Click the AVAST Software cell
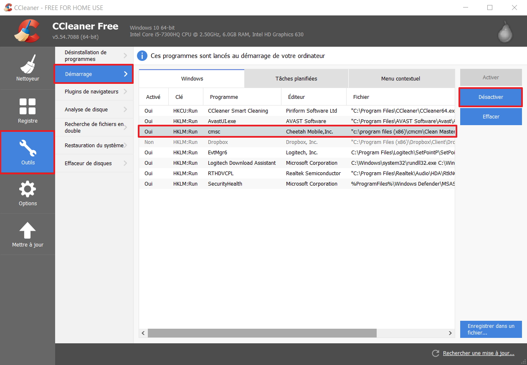This screenshot has width=527, height=365. point(306,121)
